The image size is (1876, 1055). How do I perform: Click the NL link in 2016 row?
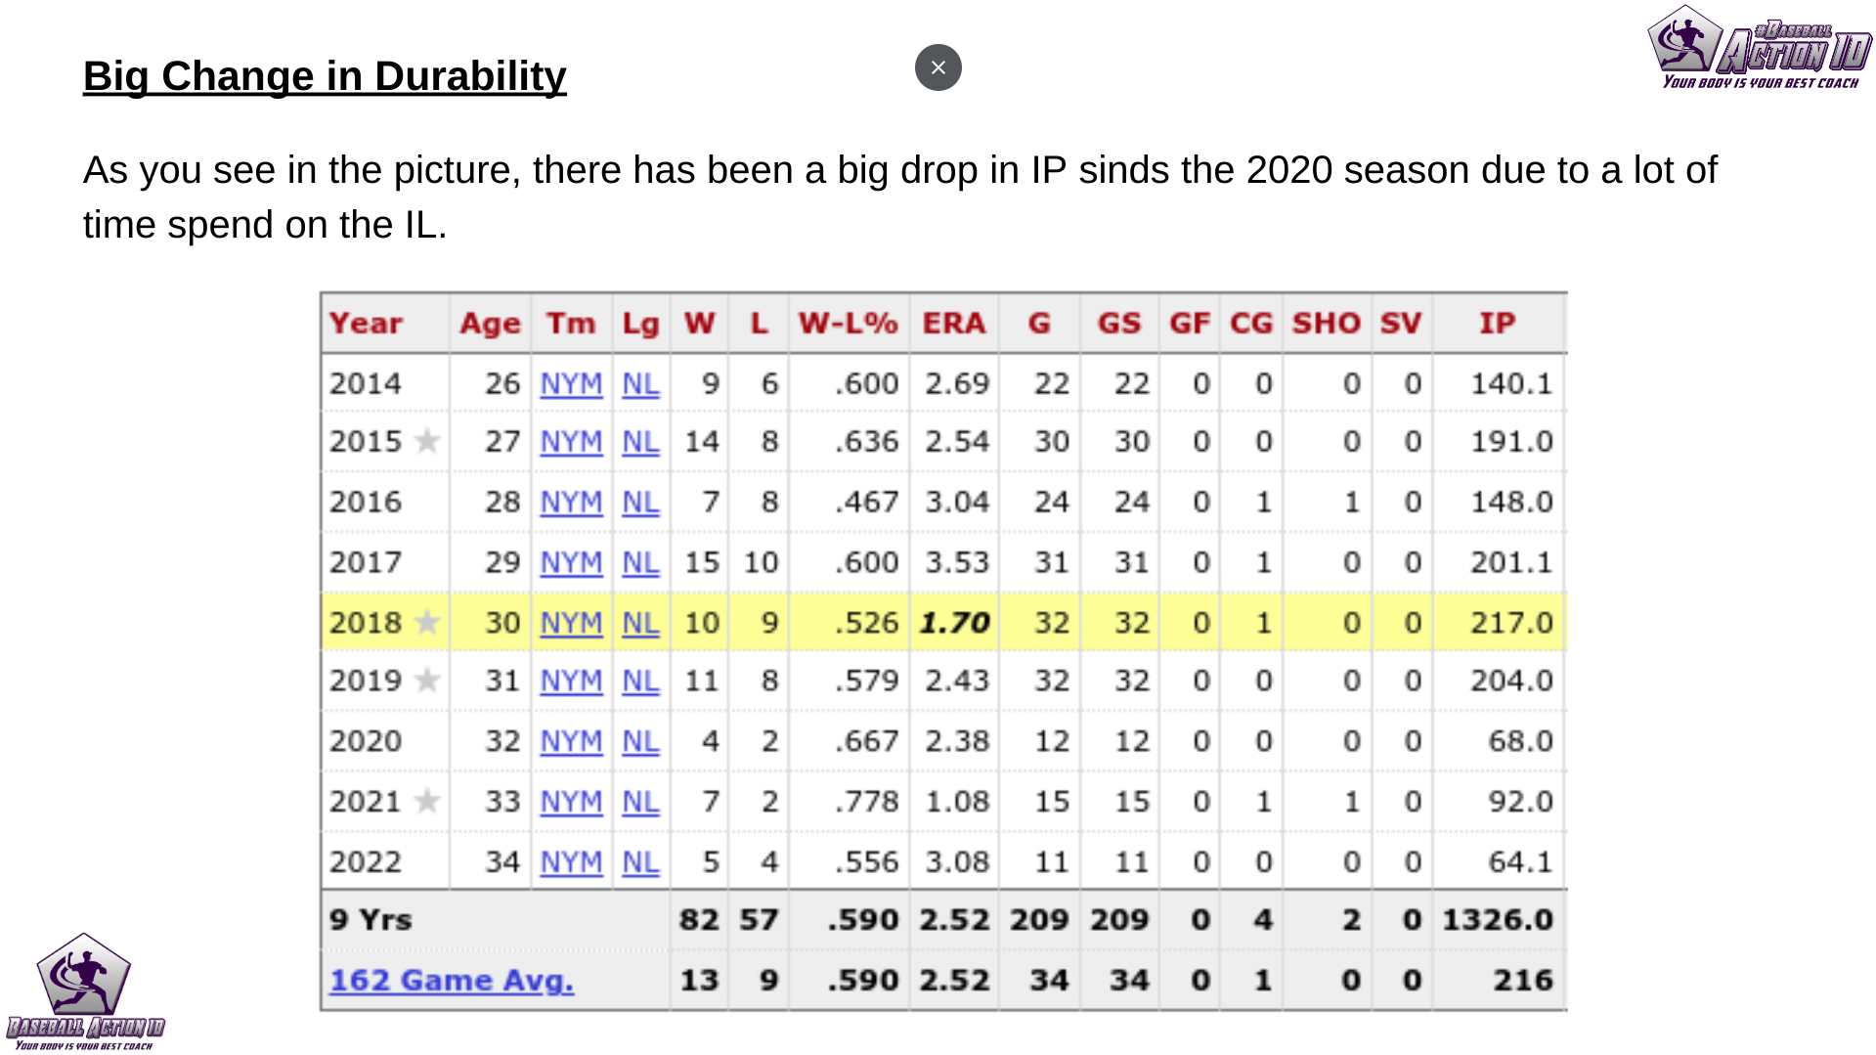click(640, 503)
